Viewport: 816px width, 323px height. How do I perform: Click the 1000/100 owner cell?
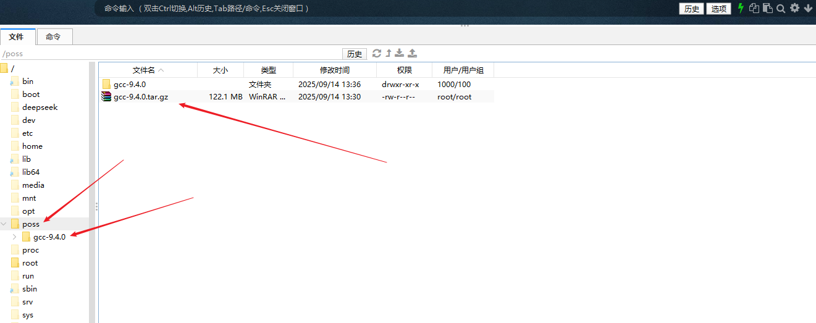pyautogui.click(x=454, y=84)
